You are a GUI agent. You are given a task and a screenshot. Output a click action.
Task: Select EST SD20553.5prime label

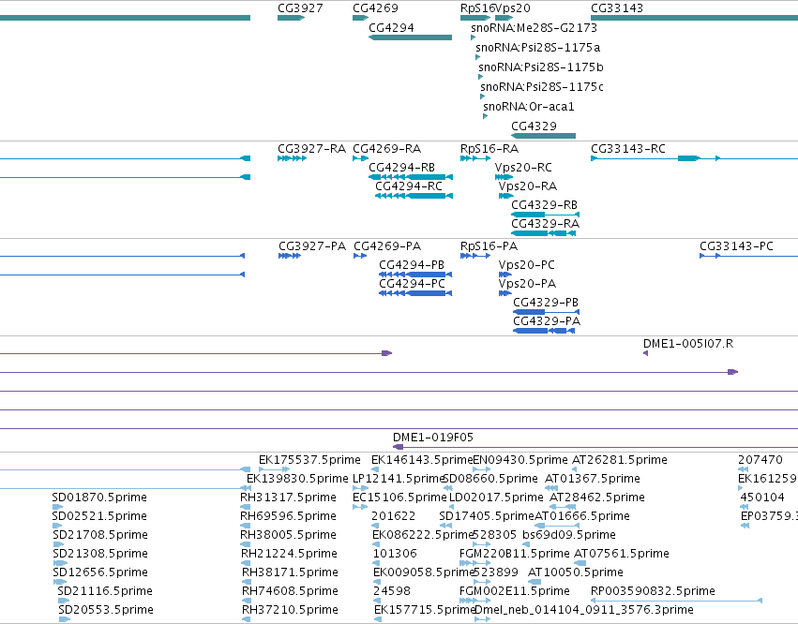click(106, 610)
